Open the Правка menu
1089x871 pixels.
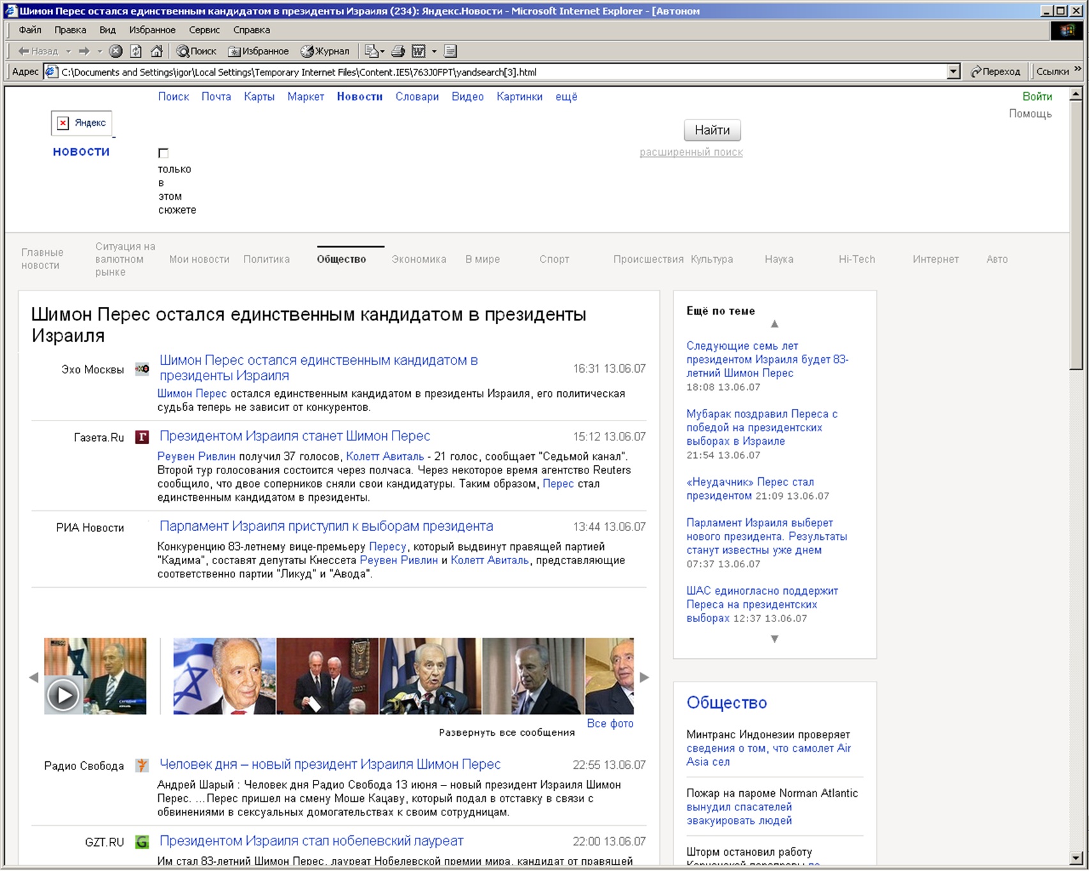pyautogui.click(x=70, y=30)
